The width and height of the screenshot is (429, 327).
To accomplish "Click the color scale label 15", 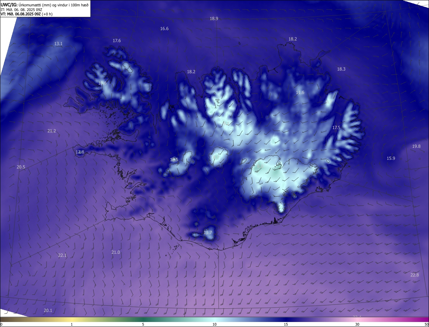I will 286,324.
